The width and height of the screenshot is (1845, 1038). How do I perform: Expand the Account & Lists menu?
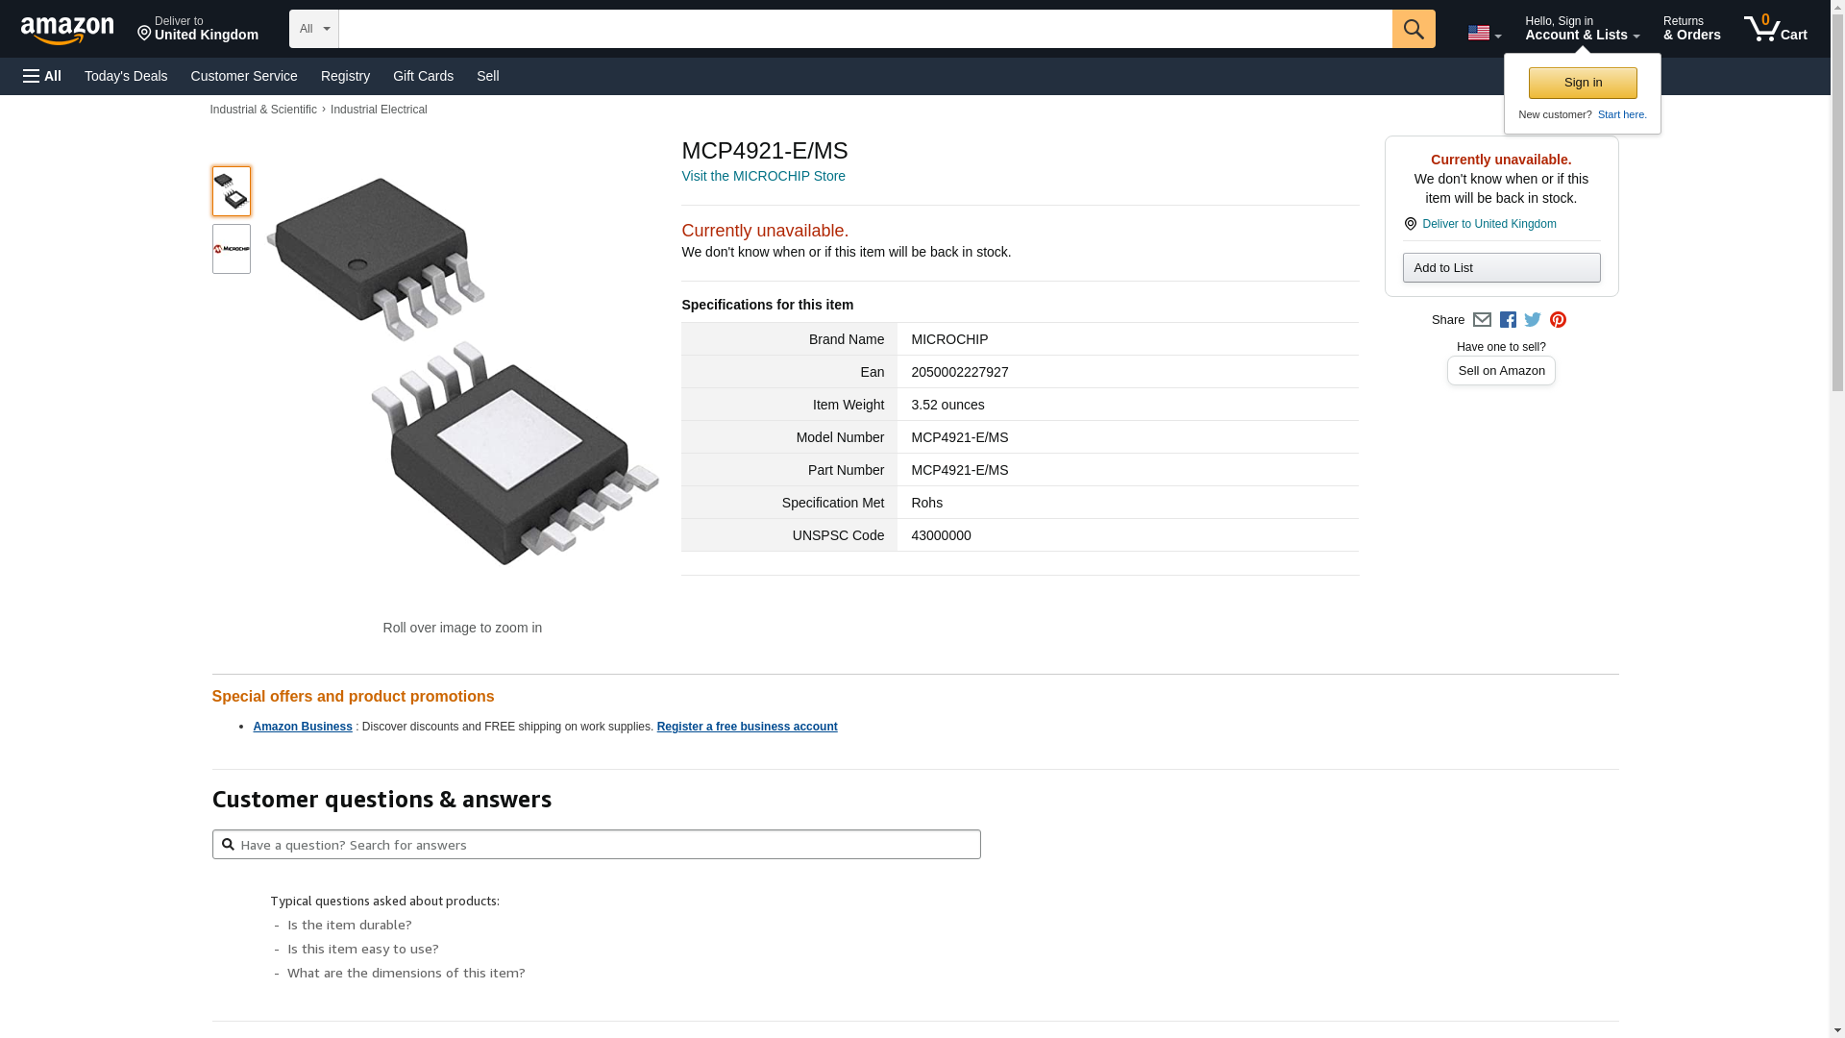click(x=1582, y=29)
